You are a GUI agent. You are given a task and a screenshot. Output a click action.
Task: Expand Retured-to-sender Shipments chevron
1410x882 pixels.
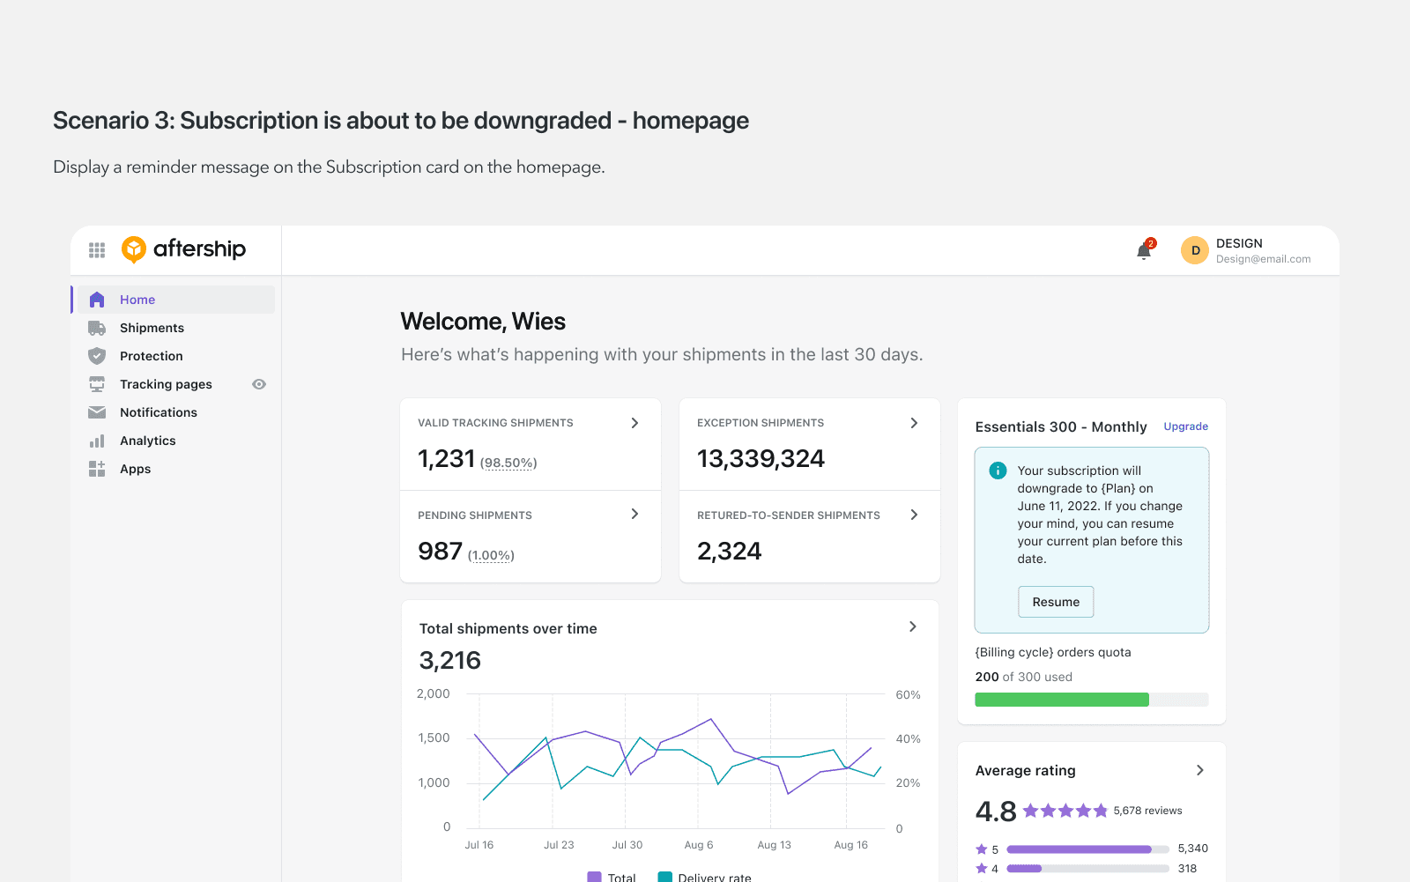pyautogui.click(x=914, y=515)
